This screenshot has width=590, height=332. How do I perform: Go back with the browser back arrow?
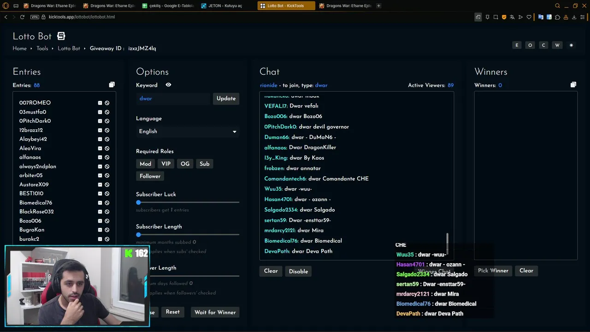[x=6, y=17]
